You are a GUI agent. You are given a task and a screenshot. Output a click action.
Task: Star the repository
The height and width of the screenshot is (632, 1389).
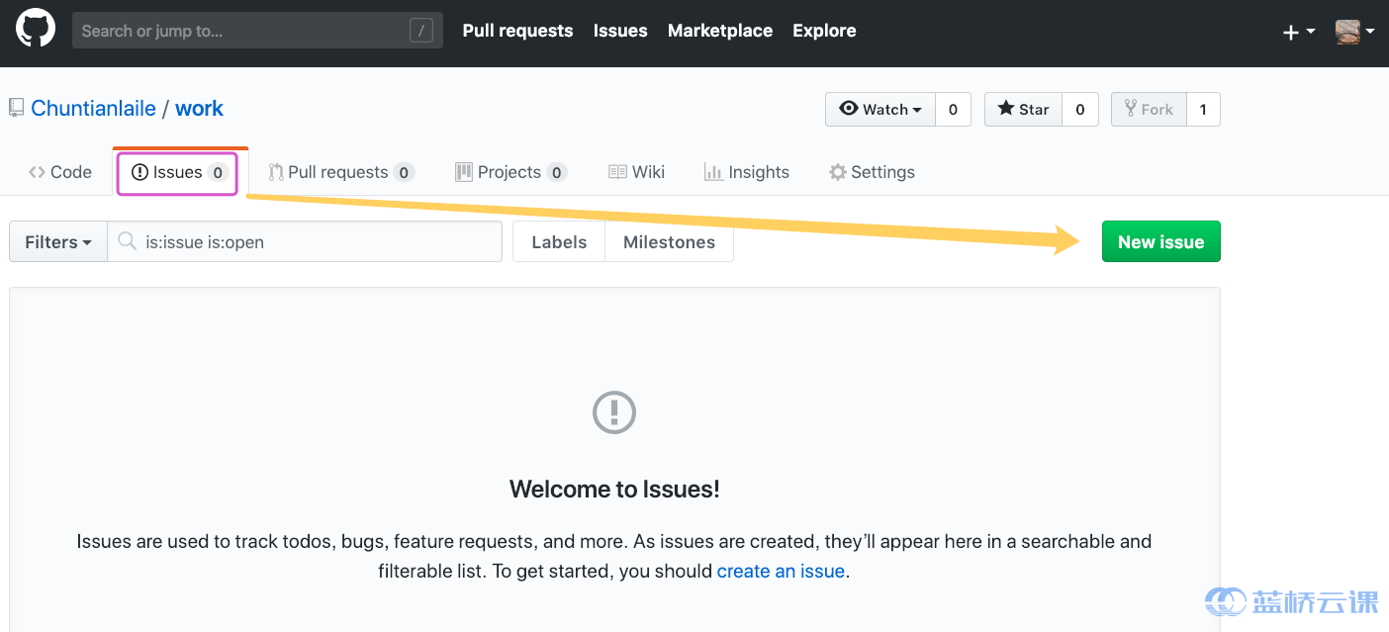pyautogui.click(x=1023, y=110)
